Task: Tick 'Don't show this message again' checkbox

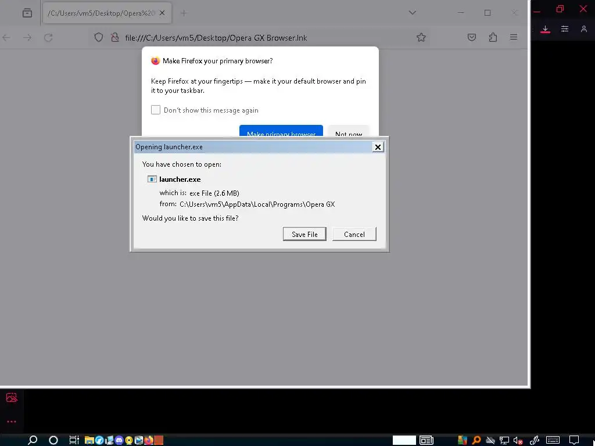Action: click(x=156, y=110)
